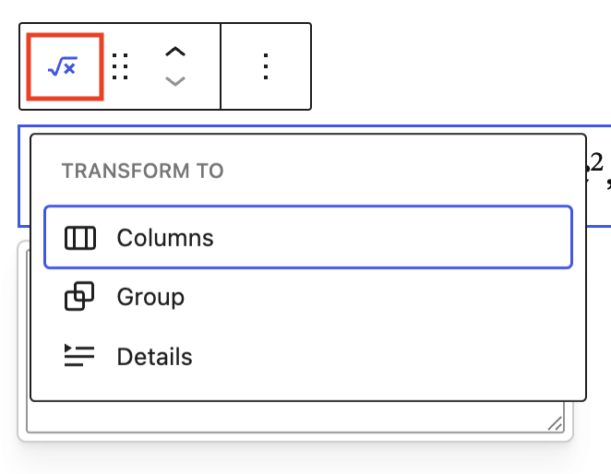Image resolution: width=611 pixels, height=474 pixels.
Task: Transform block to Columns
Action: click(x=308, y=237)
